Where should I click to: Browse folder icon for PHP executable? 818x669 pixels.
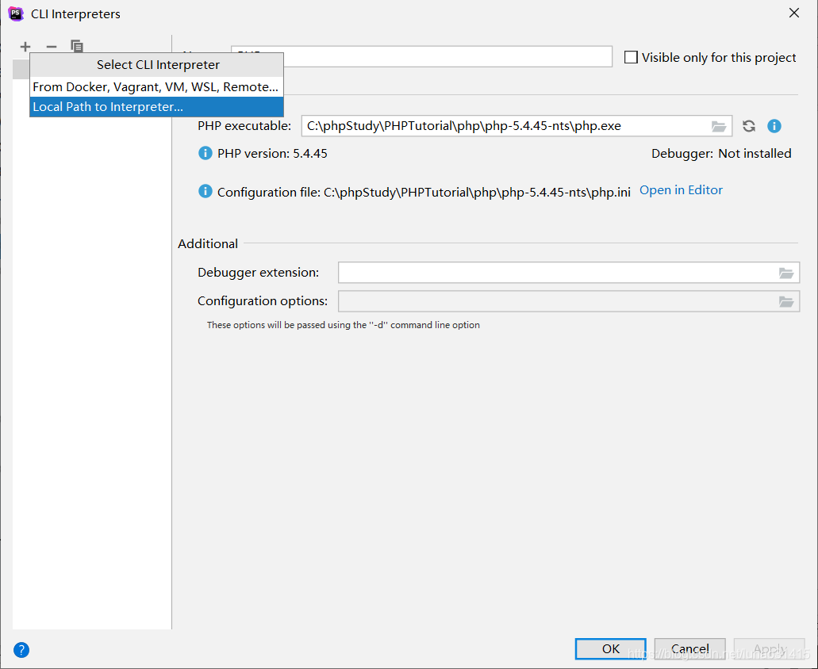coord(719,126)
